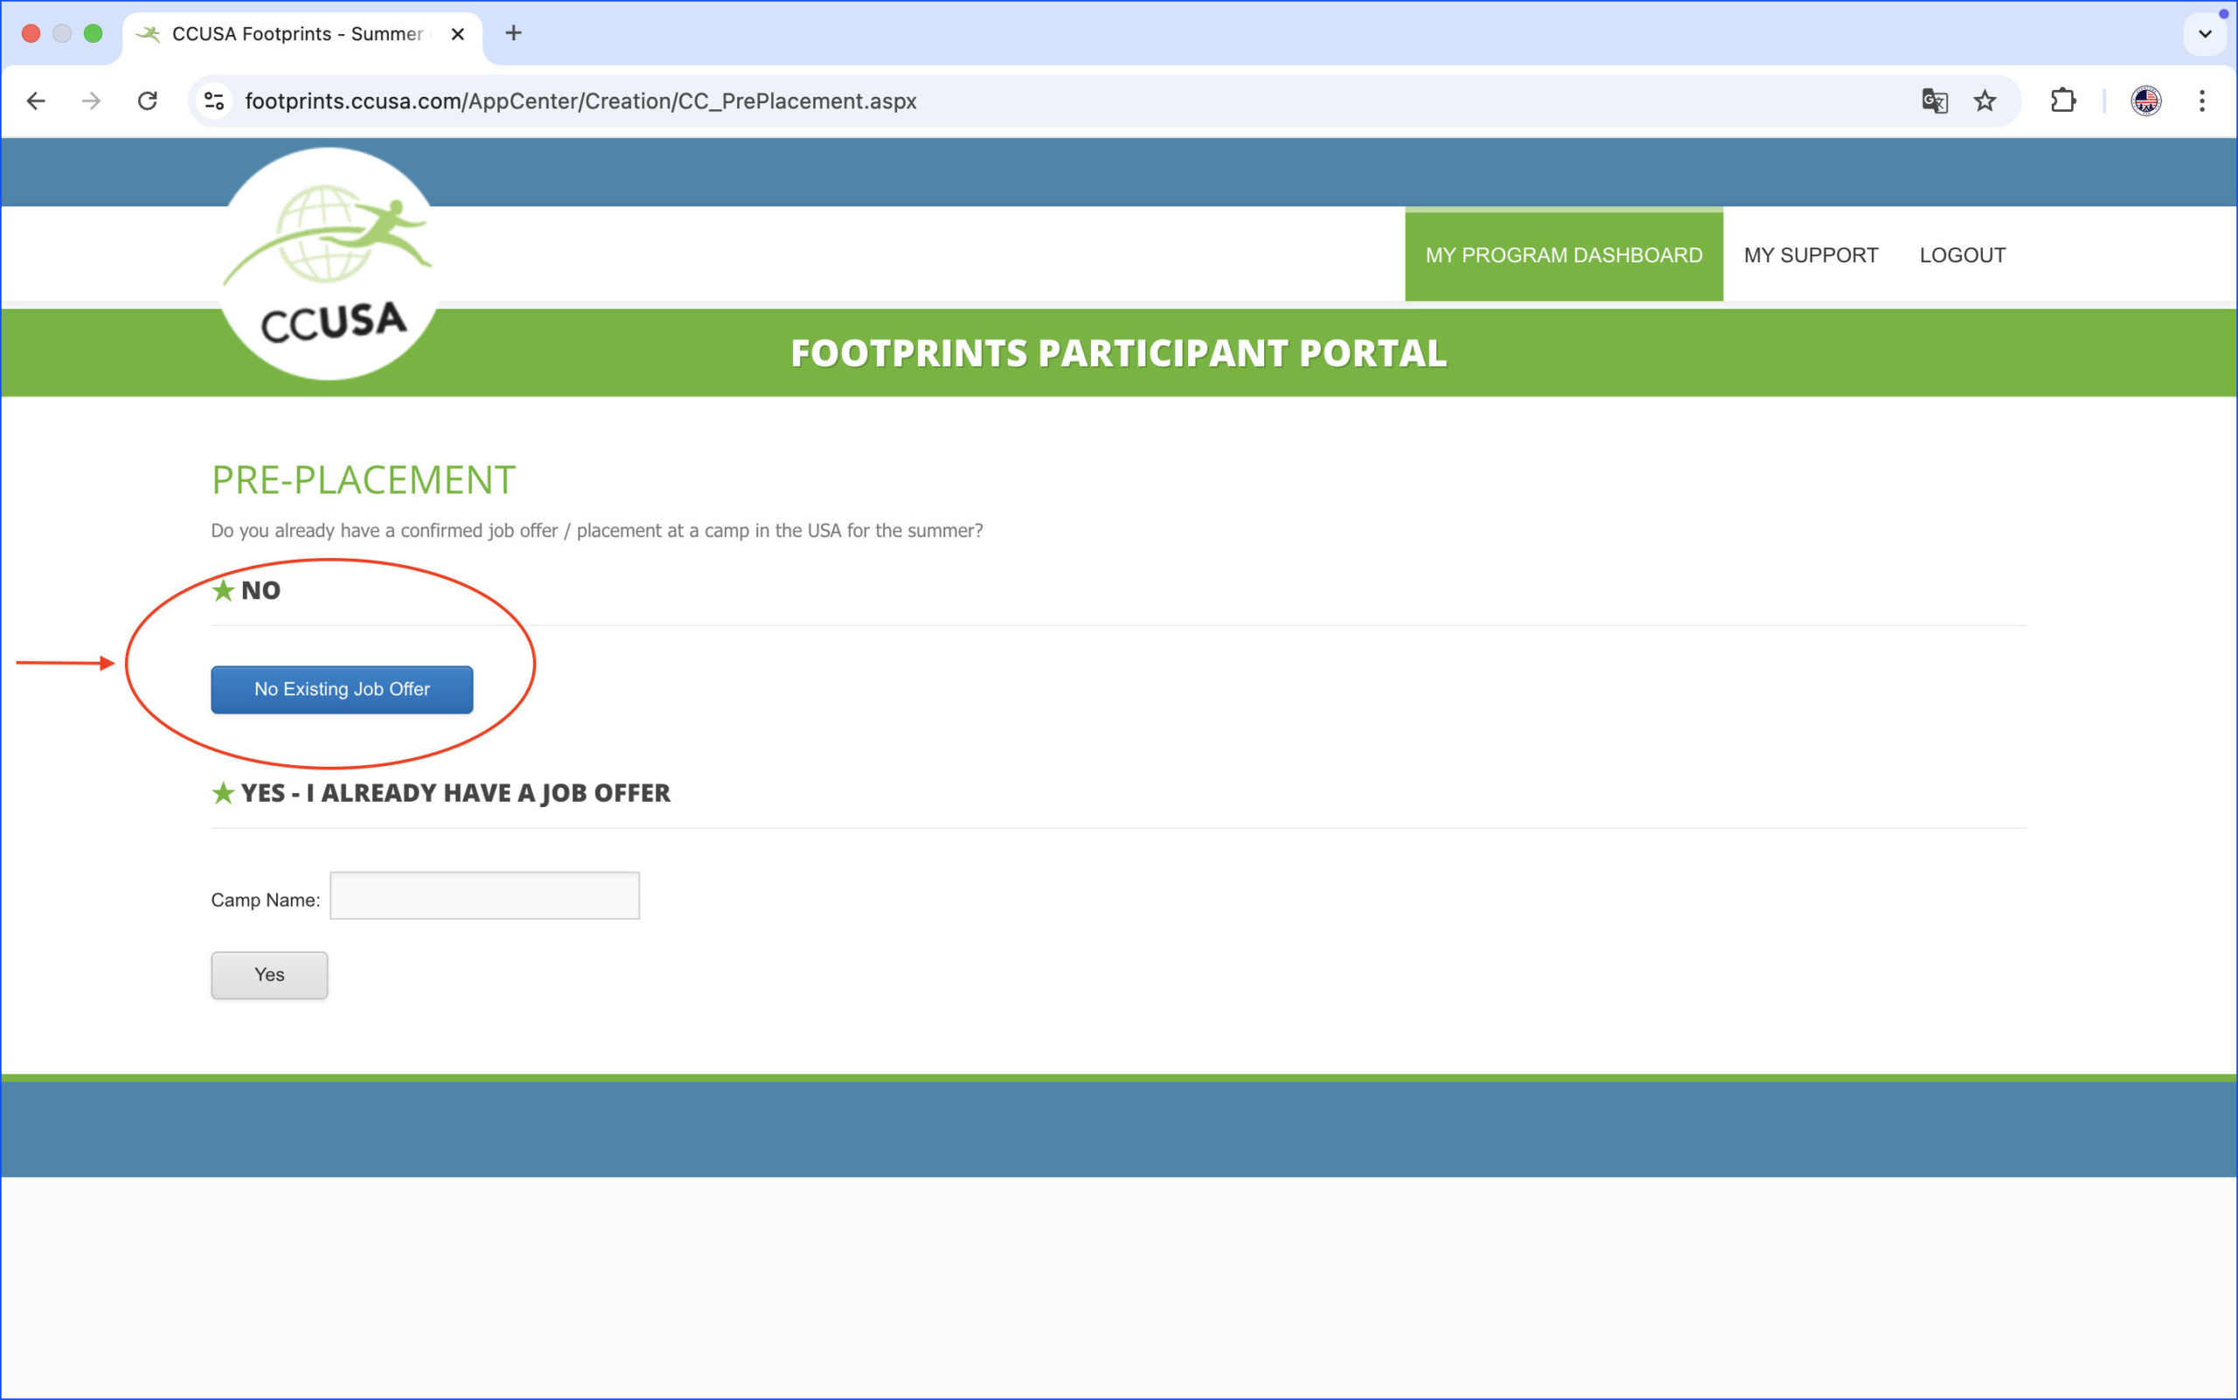Click the Yes button
2238x1400 pixels.
coord(269,975)
